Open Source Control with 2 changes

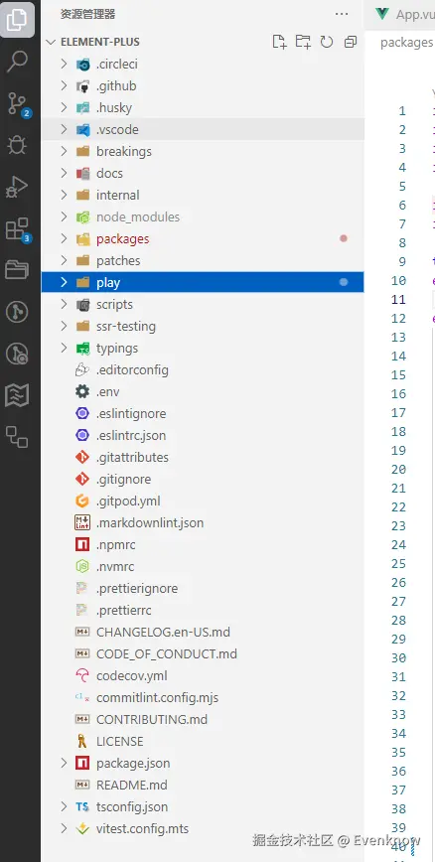[18, 104]
